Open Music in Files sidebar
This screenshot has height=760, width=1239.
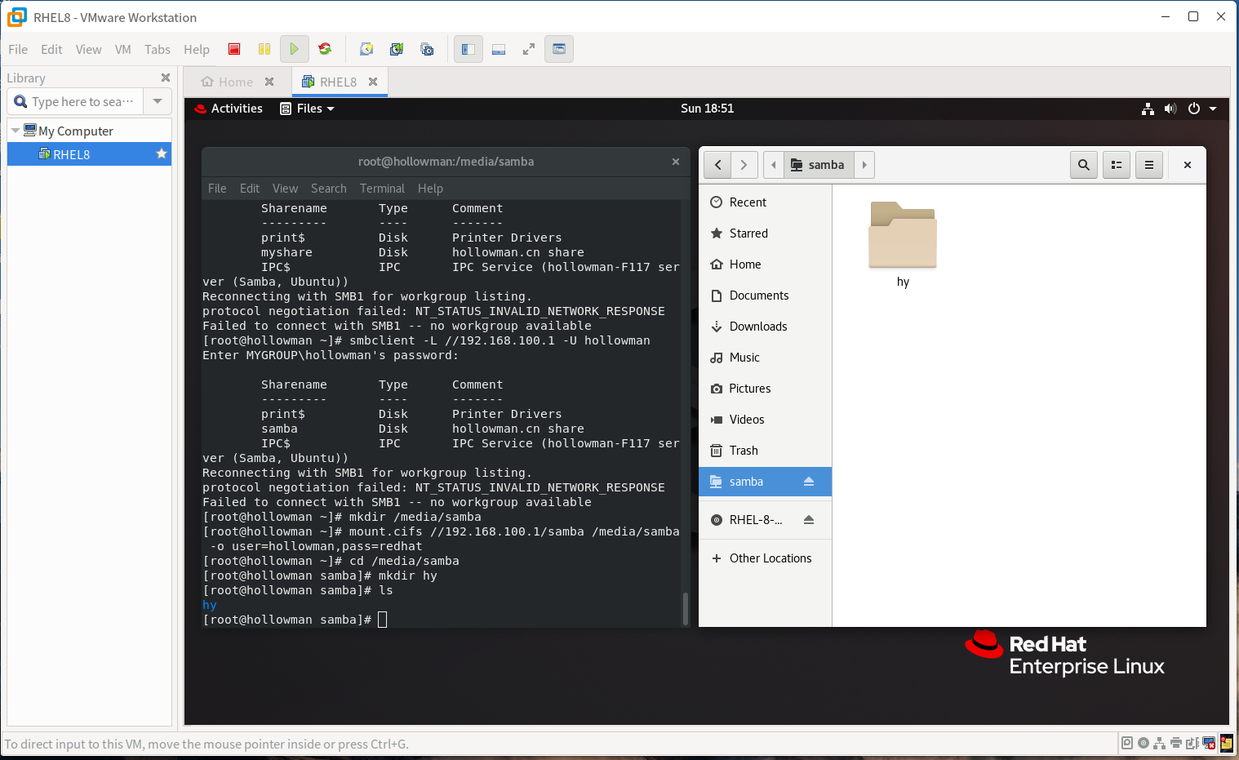(765, 358)
